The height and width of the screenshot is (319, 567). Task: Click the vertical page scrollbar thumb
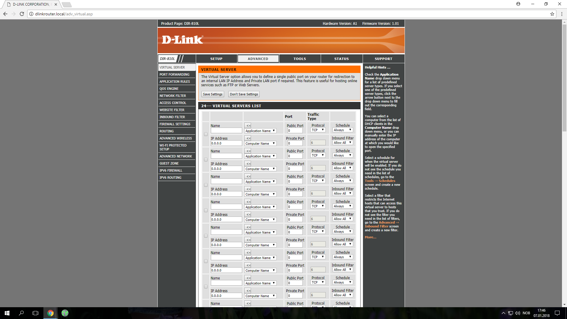564,78
